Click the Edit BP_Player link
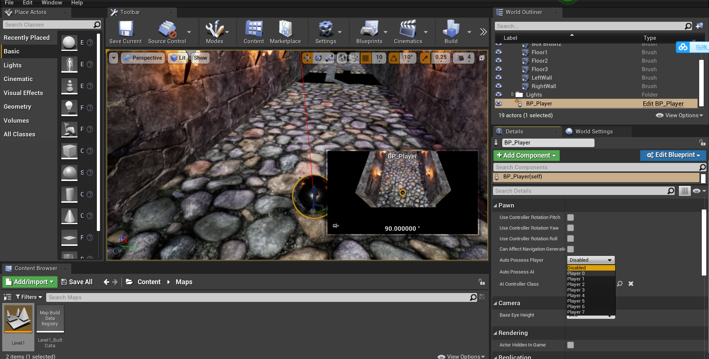 click(663, 104)
